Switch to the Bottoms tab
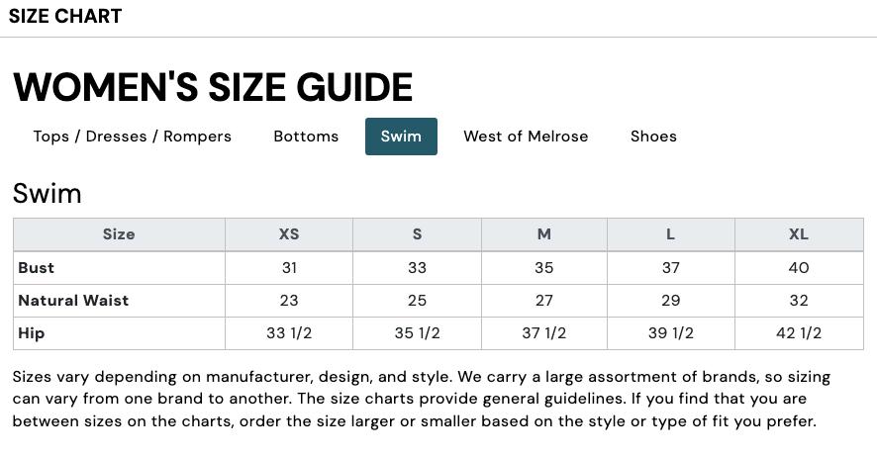 306,137
